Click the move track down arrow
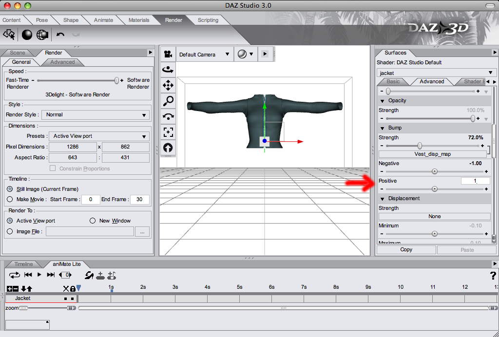The image size is (499, 337). pyautogui.click(x=23, y=289)
